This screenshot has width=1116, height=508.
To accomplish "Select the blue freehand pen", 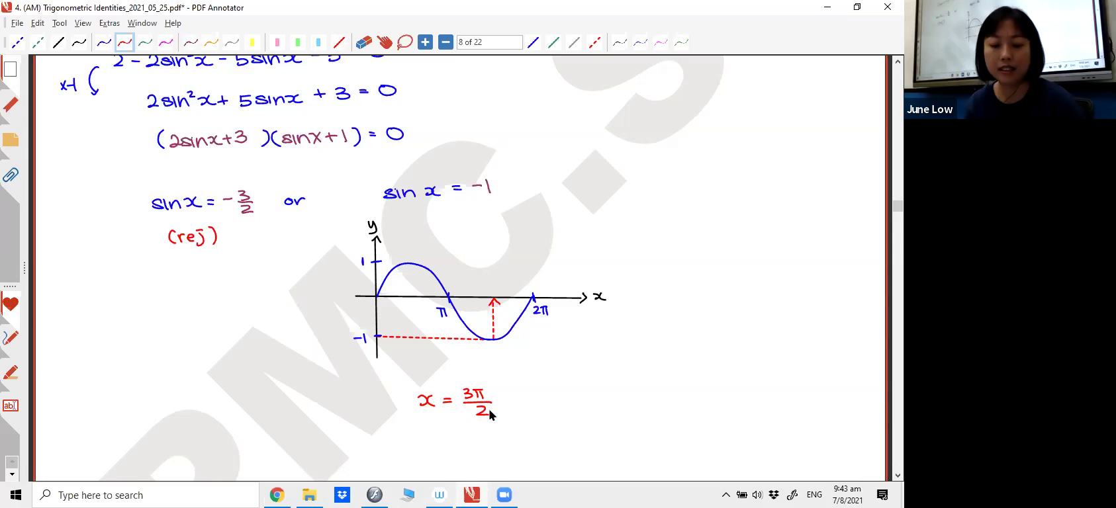I will 104,42.
